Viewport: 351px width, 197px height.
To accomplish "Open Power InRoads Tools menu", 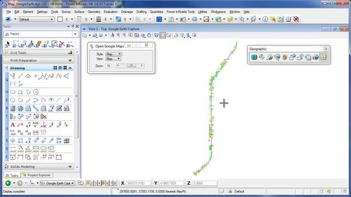I will coord(180,12).
